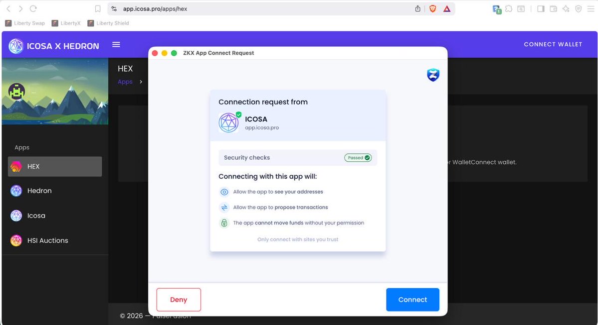This screenshot has width=598, height=325.
Task: Click the ZKX App Connect Request title
Action: click(218, 53)
